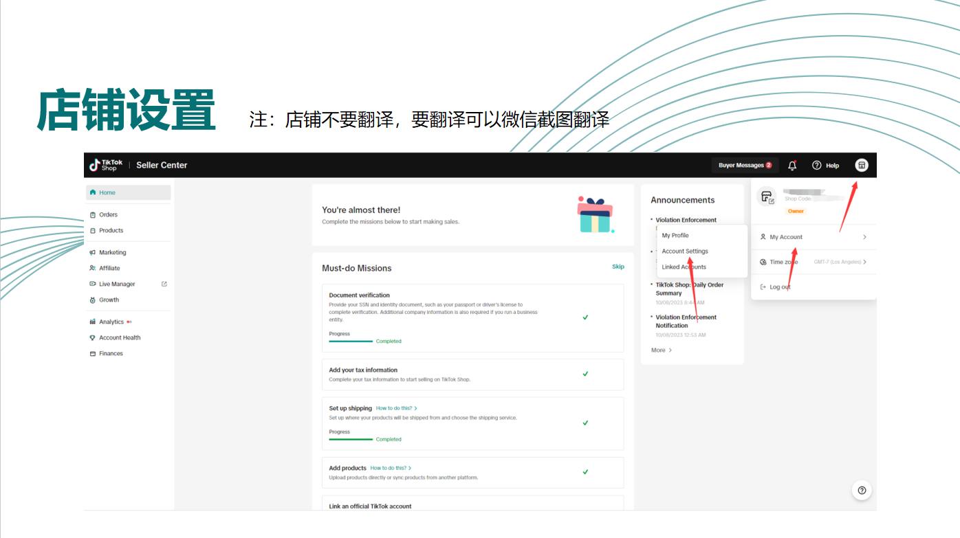Click Link an official TikTok account card

pos(473,503)
